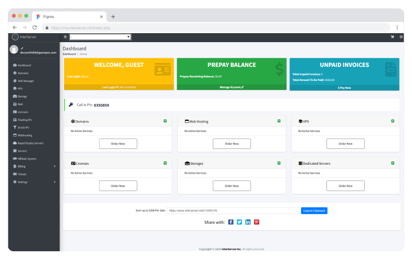Image resolution: width=412 pixels, height=258 pixels.
Task: Share with Pinterest icon
Action: pyautogui.click(x=257, y=222)
